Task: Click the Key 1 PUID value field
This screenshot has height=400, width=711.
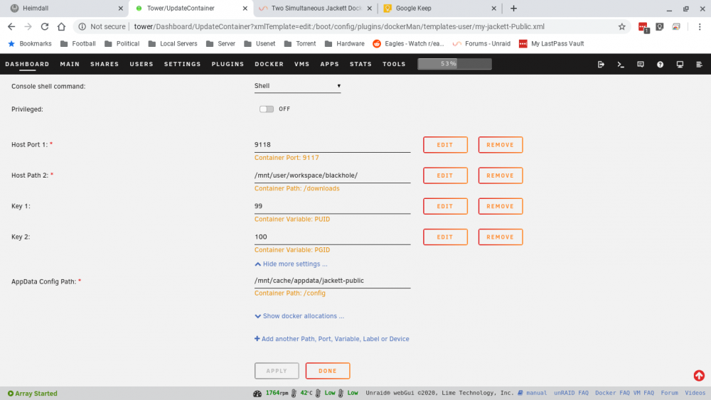Action: tap(332, 206)
